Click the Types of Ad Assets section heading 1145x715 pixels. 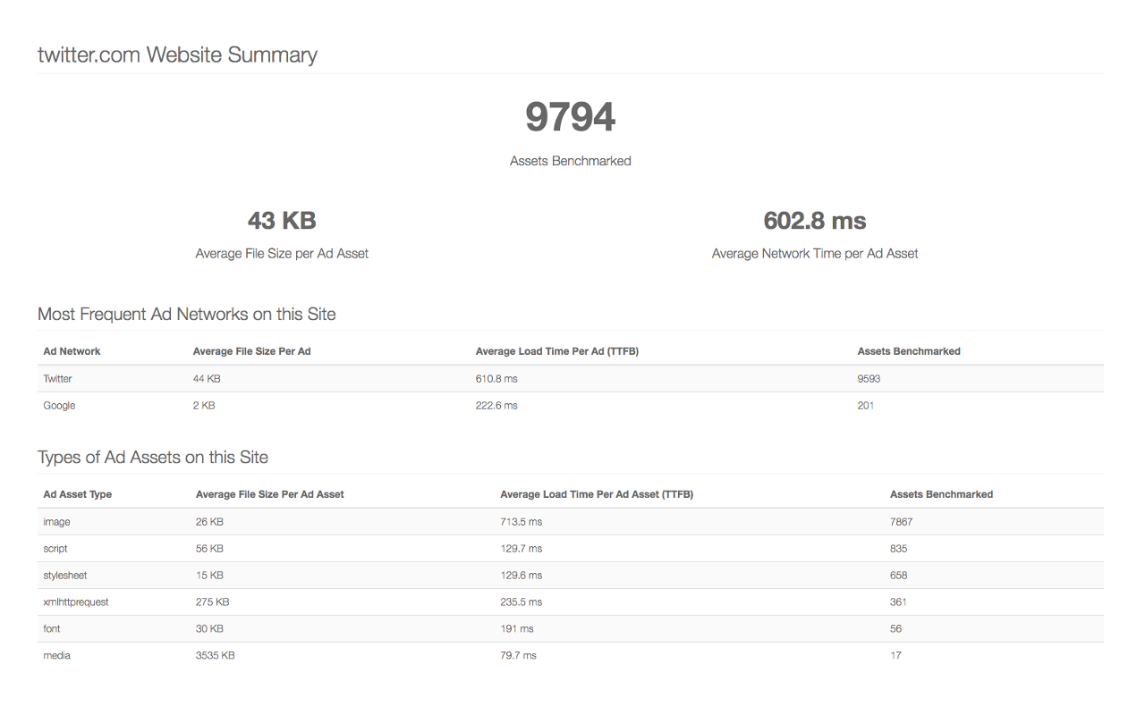click(x=152, y=458)
